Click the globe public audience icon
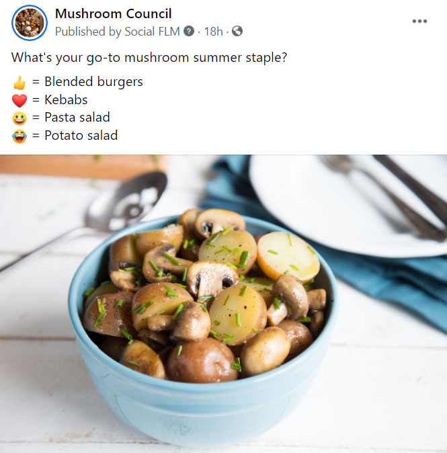Screen dimensions: 447x453 (x=237, y=31)
